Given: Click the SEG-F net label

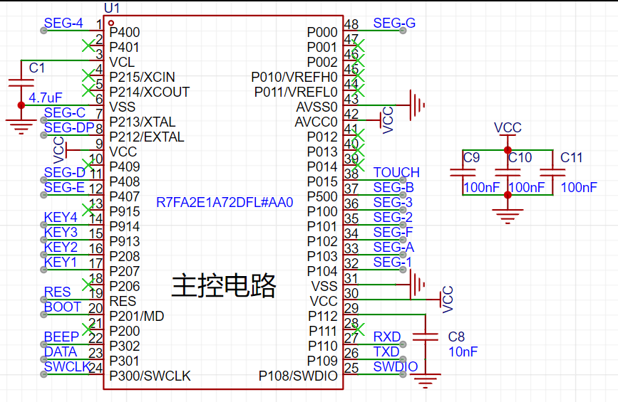Looking at the screenshot, I should pyautogui.click(x=393, y=233).
